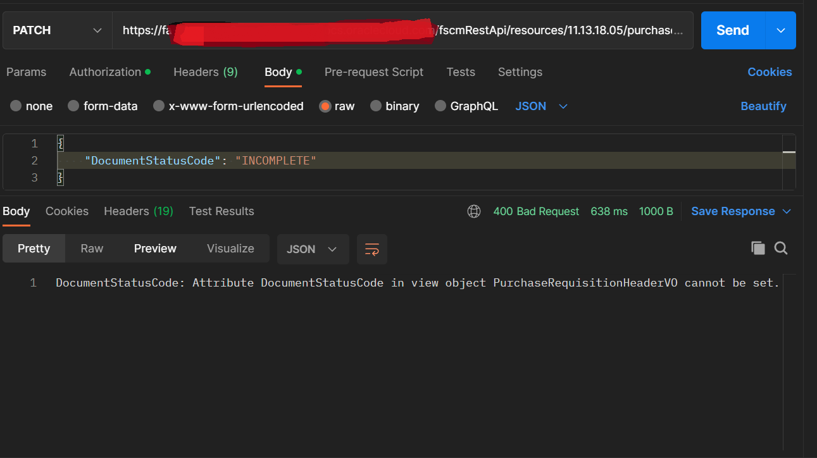Switch response view to Pretty
The image size is (817, 458).
pos(34,249)
